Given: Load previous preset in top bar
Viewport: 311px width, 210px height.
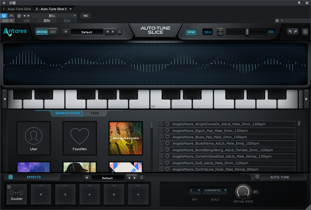Looking at the screenshot, I should point(107,31).
